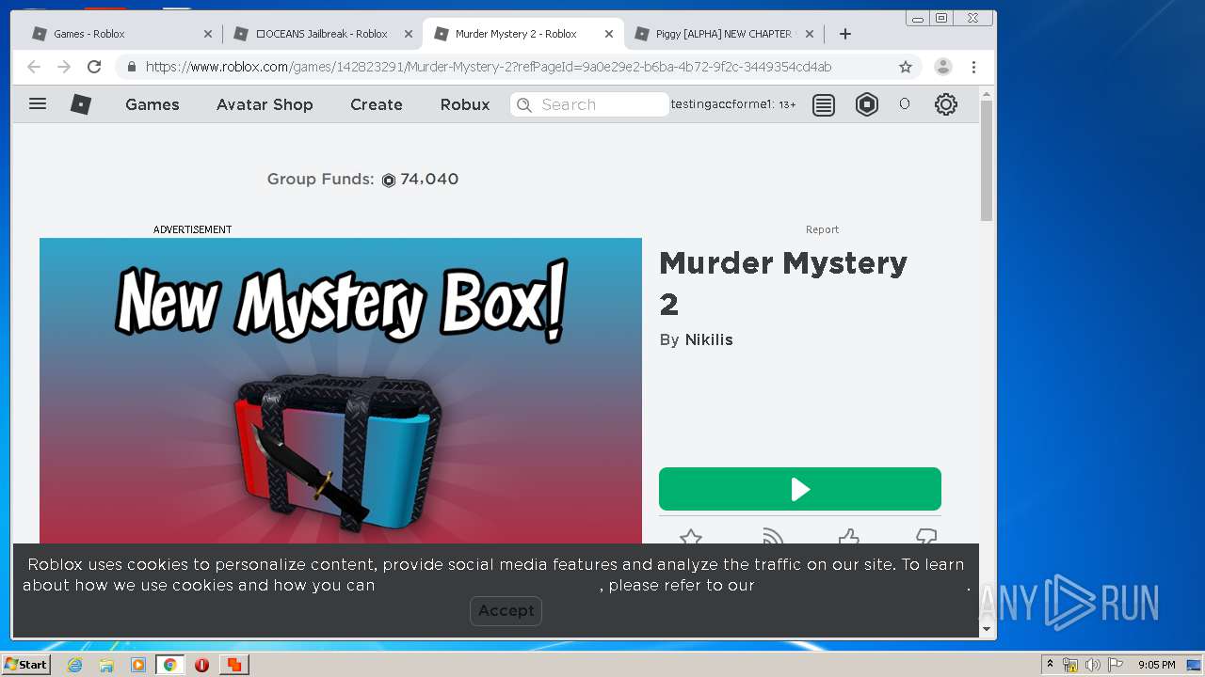Open the Robux navigation link
This screenshot has height=677, width=1205.
tap(465, 104)
